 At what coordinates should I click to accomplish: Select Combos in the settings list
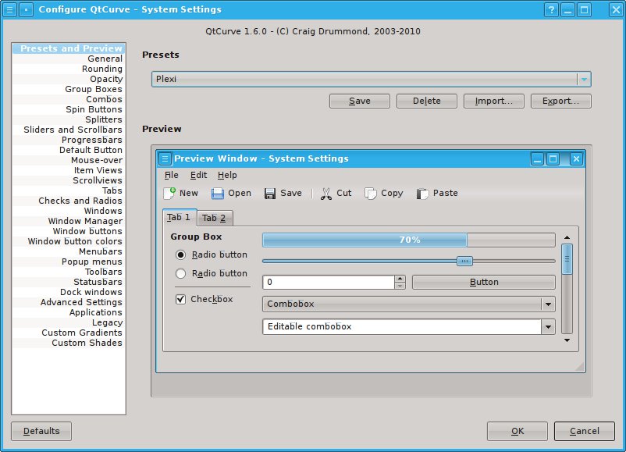tap(68, 99)
